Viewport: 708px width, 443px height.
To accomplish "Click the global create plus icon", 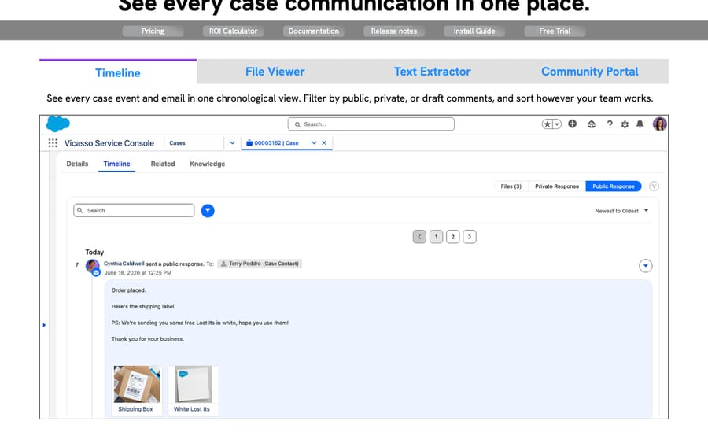I will tap(572, 124).
